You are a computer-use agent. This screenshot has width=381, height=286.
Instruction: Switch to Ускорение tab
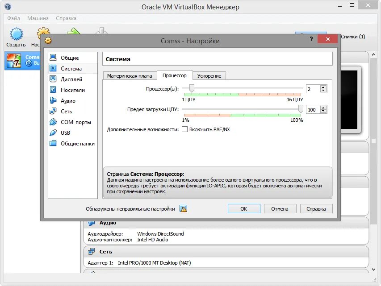[x=209, y=76]
